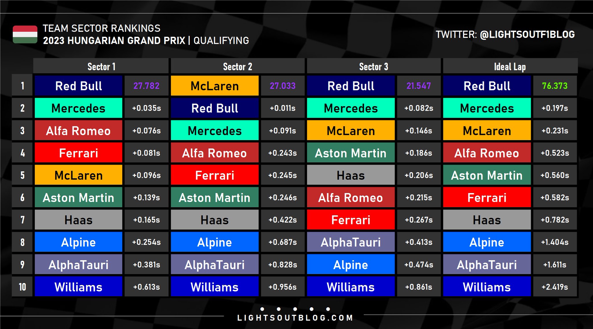This screenshot has width=593, height=329.
Task: Click the green 76.373 ideal lap time
Action: [x=554, y=86]
